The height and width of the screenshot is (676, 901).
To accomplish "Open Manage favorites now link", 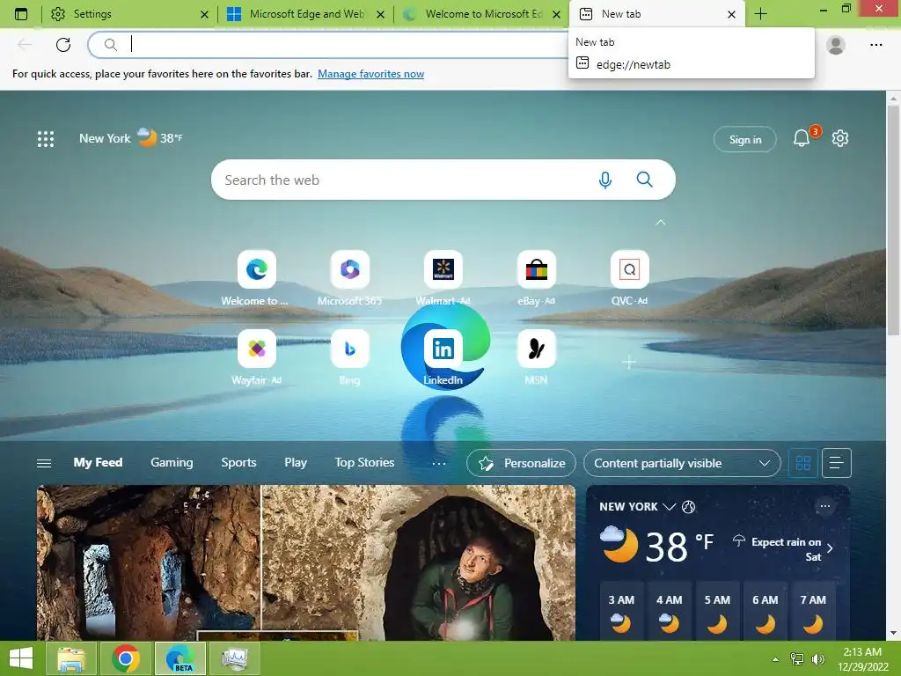I will [x=370, y=74].
